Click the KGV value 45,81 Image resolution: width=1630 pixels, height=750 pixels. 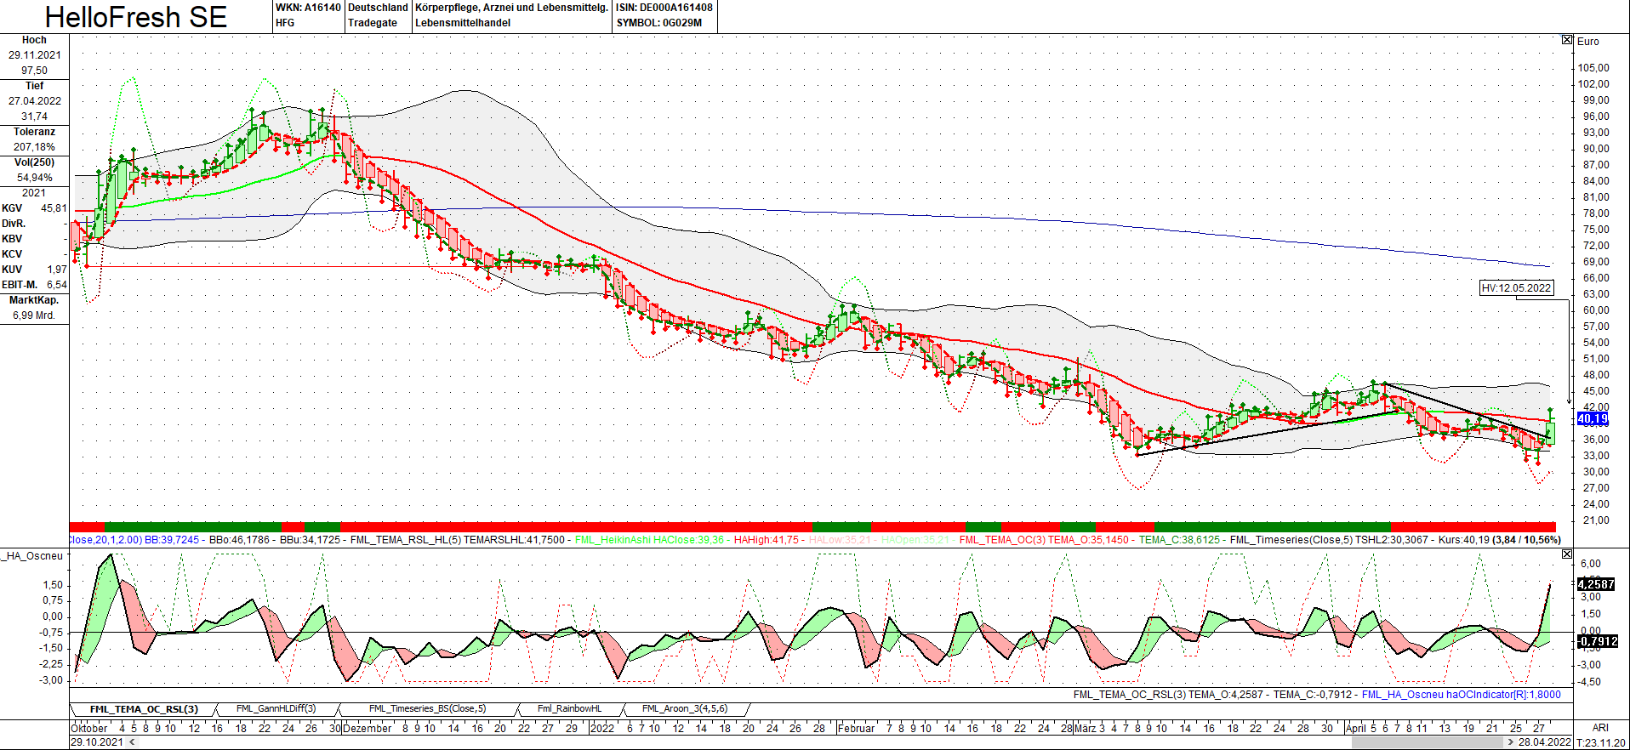click(54, 208)
